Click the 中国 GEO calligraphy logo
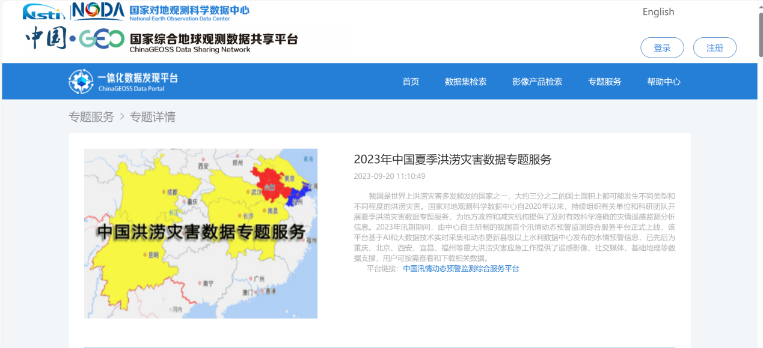The image size is (763, 348). [x=75, y=39]
